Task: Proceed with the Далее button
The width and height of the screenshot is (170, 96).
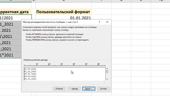Action: pyautogui.click(x=89, y=89)
